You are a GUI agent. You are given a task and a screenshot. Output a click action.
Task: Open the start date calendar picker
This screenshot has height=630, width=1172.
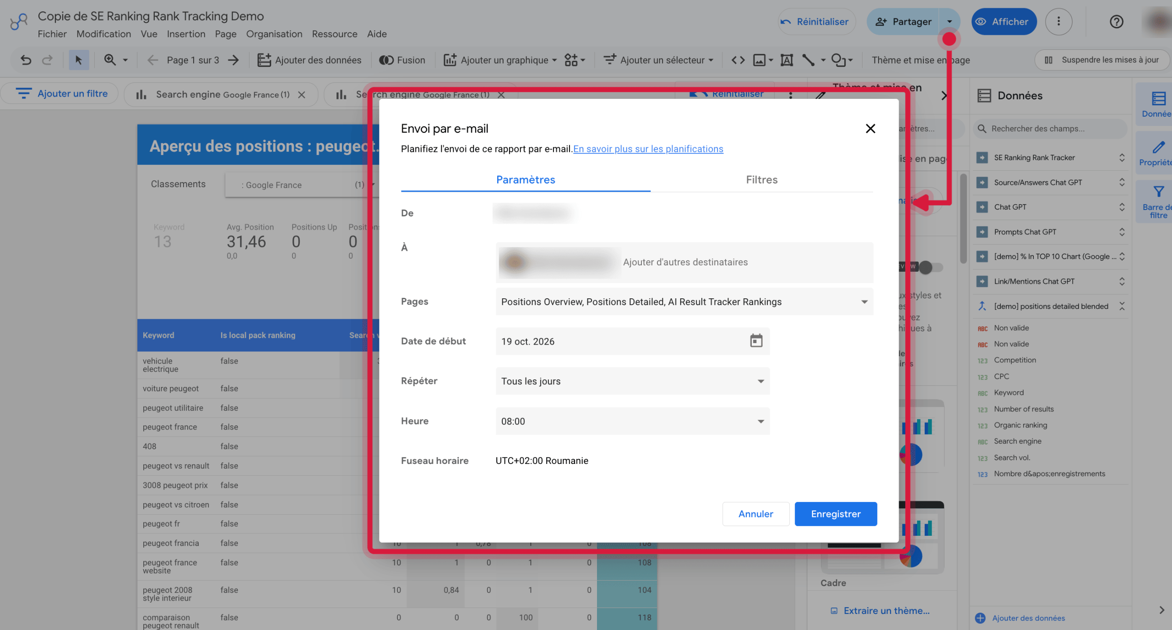tap(756, 341)
